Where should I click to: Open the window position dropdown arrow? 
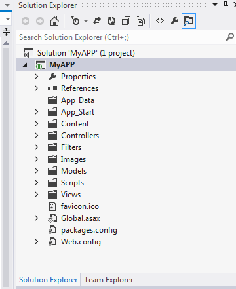(215, 5)
